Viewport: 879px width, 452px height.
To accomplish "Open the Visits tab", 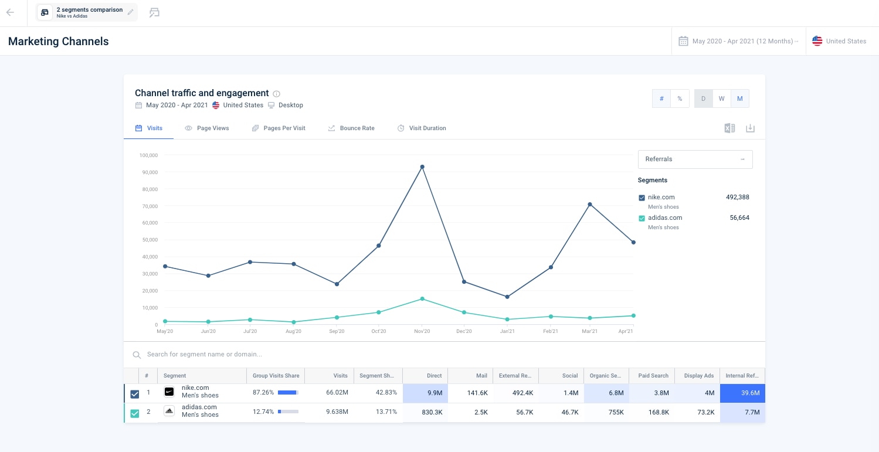I will click(149, 128).
